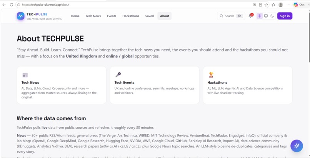This screenshot has height=158, width=310.
Task: Click the bold 'United Kingdom' text
Action: coord(82,56)
